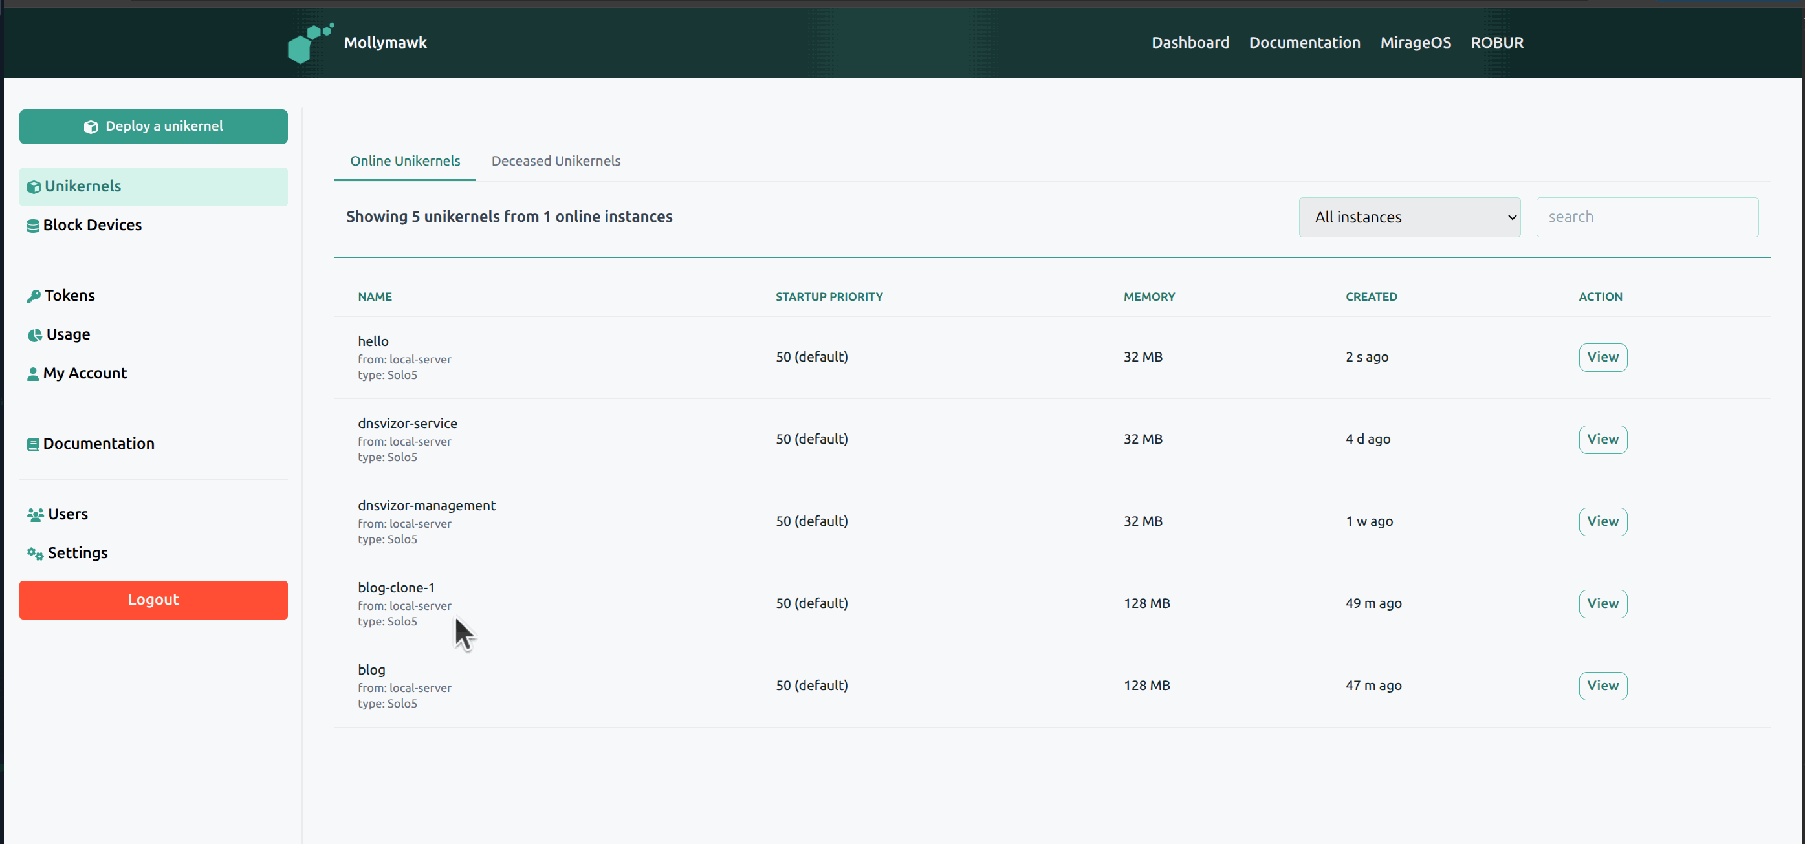The width and height of the screenshot is (1805, 844).
Task: Click the red Logout button
Action: pos(153,600)
